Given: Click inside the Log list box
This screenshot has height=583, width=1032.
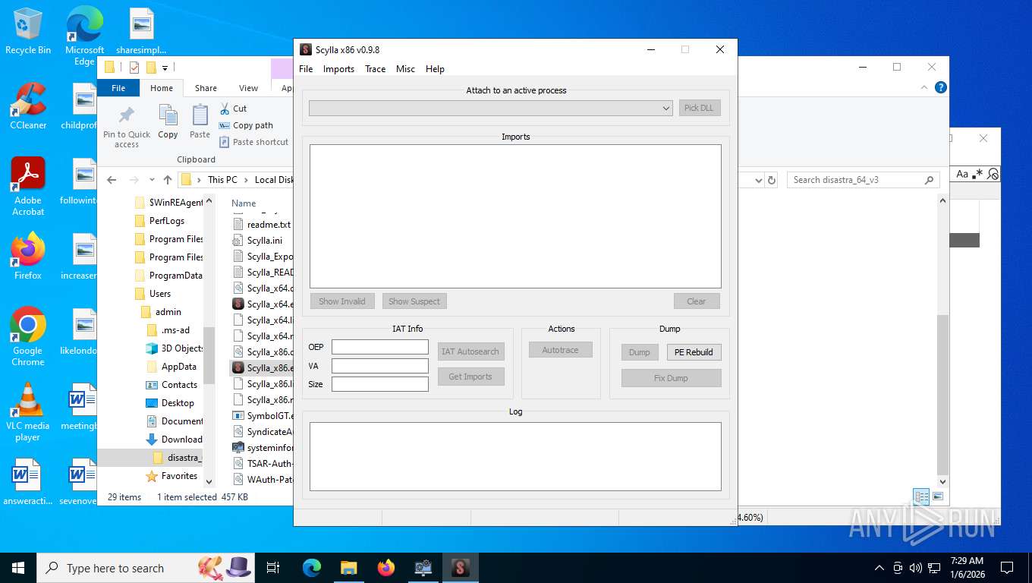Looking at the screenshot, I should click(515, 456).
